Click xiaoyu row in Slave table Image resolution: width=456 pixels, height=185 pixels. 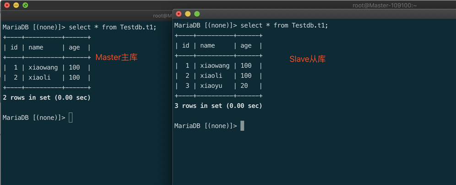(x=218, y=86)
